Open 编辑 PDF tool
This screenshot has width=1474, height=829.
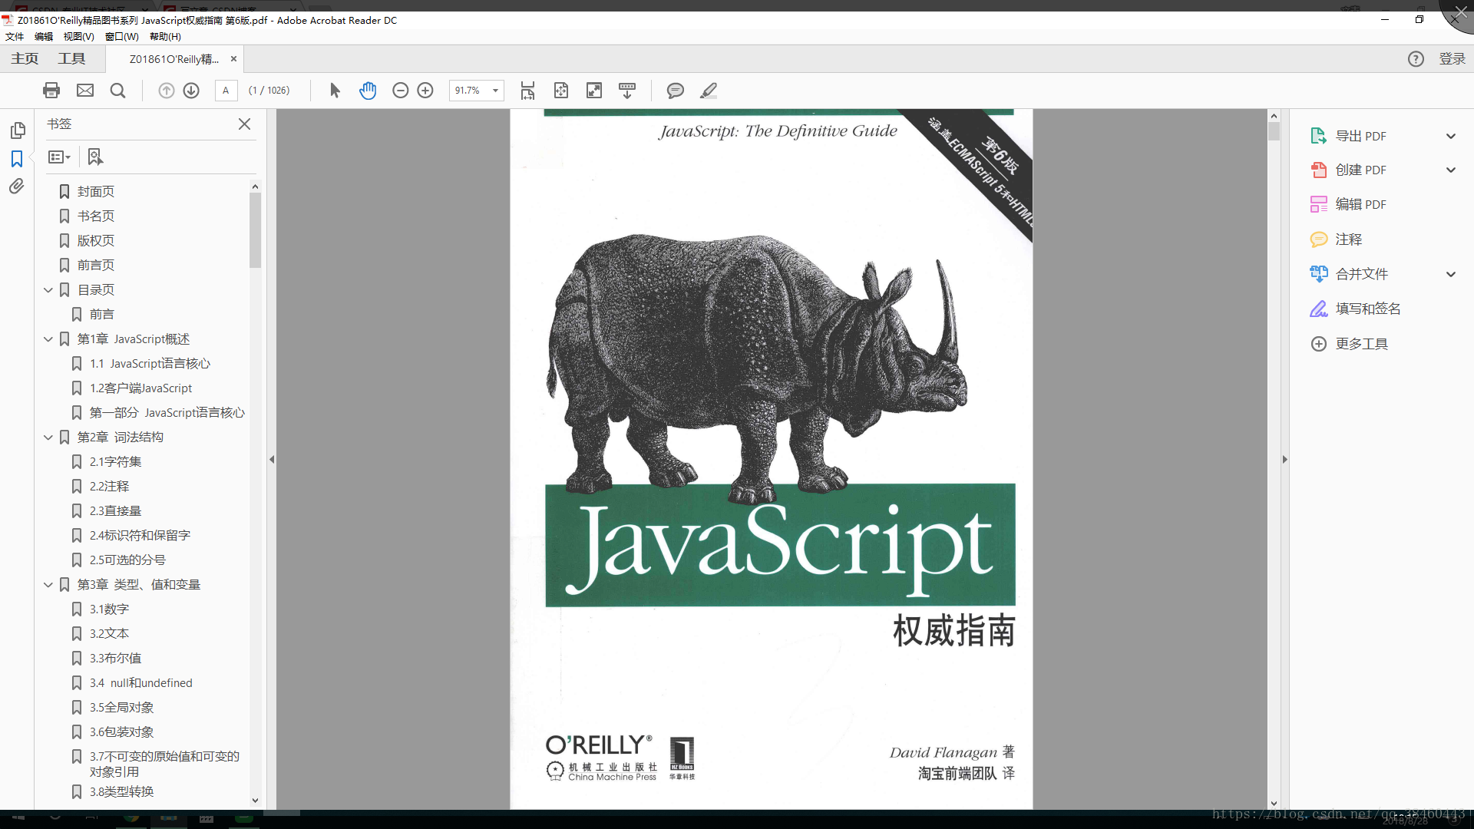1360,204
